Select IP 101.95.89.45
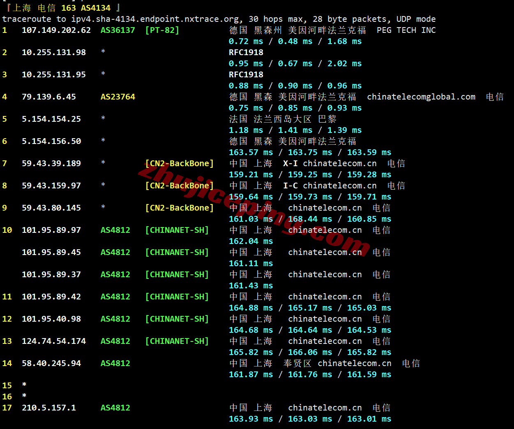This screenshot has width=514, height=429. [x=51, y=252]
